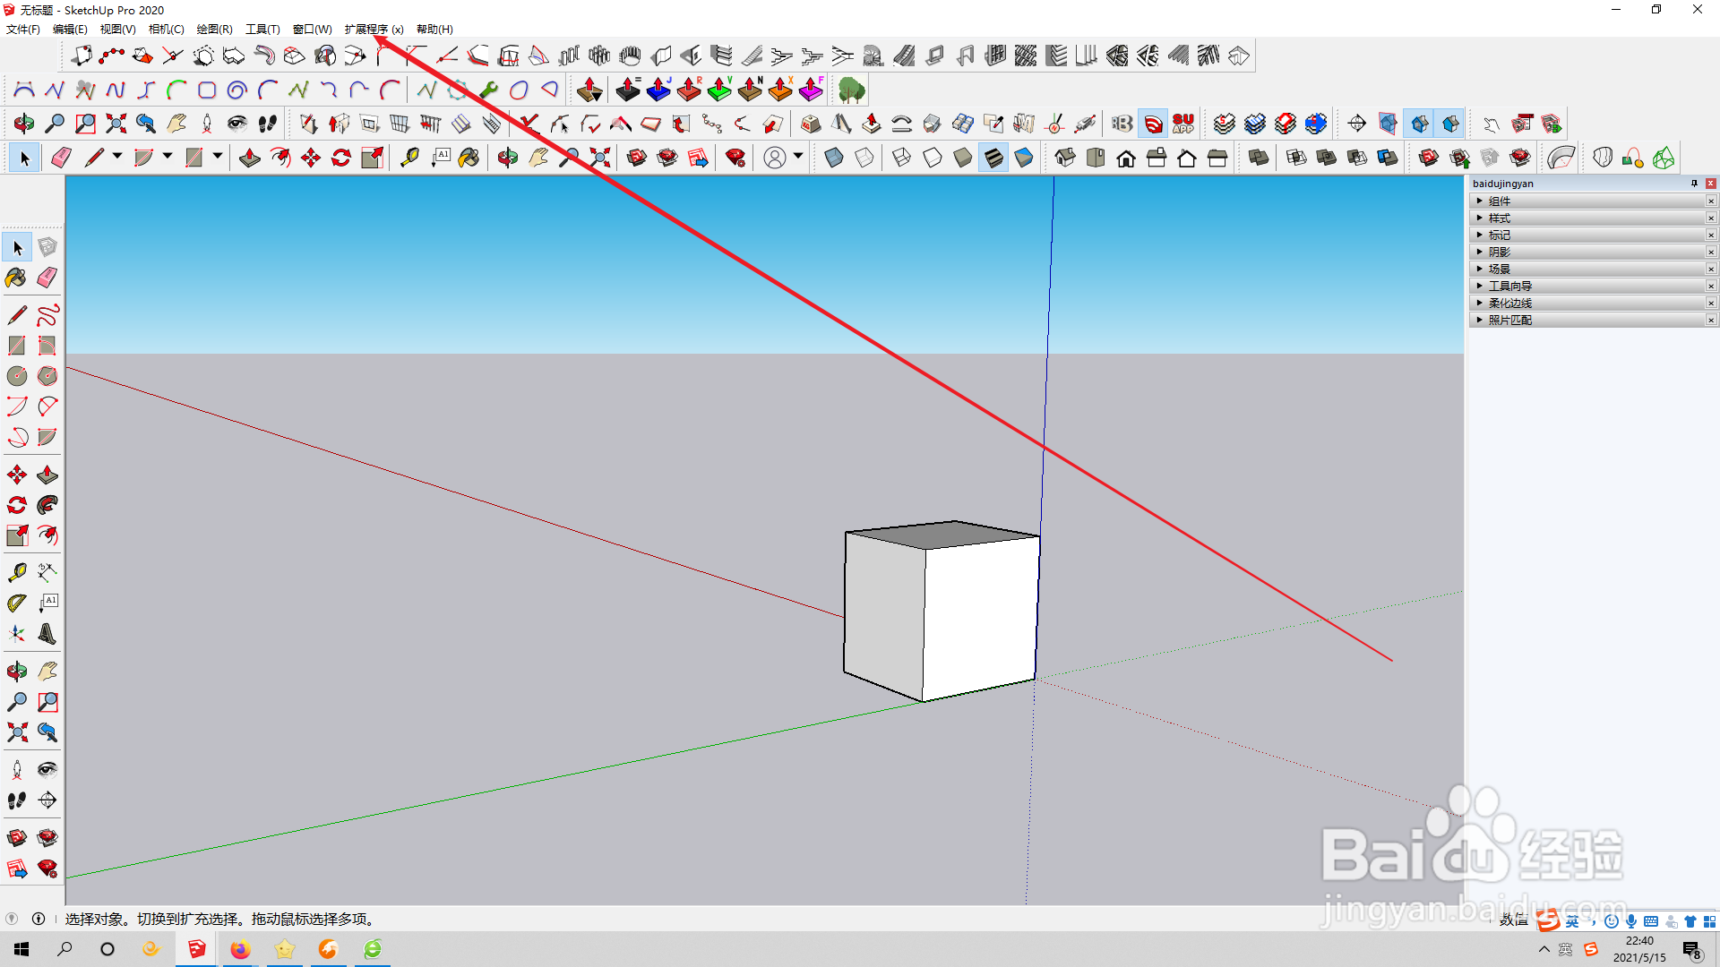This screenshot has height=967, width=1720.
Task: Open the SUAPP plugin button
Action: (1183, 124)
